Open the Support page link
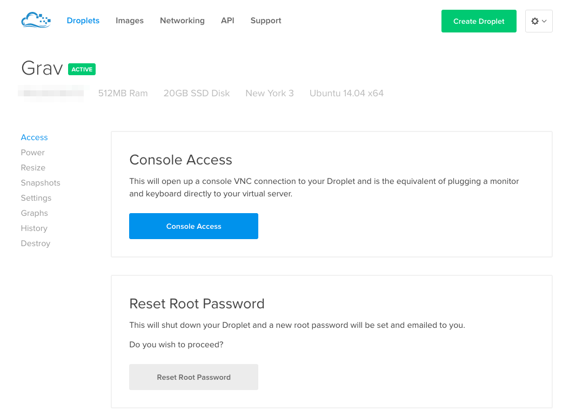Image resolution: width=576 pixels, height=416 pixels. point(266,21)
